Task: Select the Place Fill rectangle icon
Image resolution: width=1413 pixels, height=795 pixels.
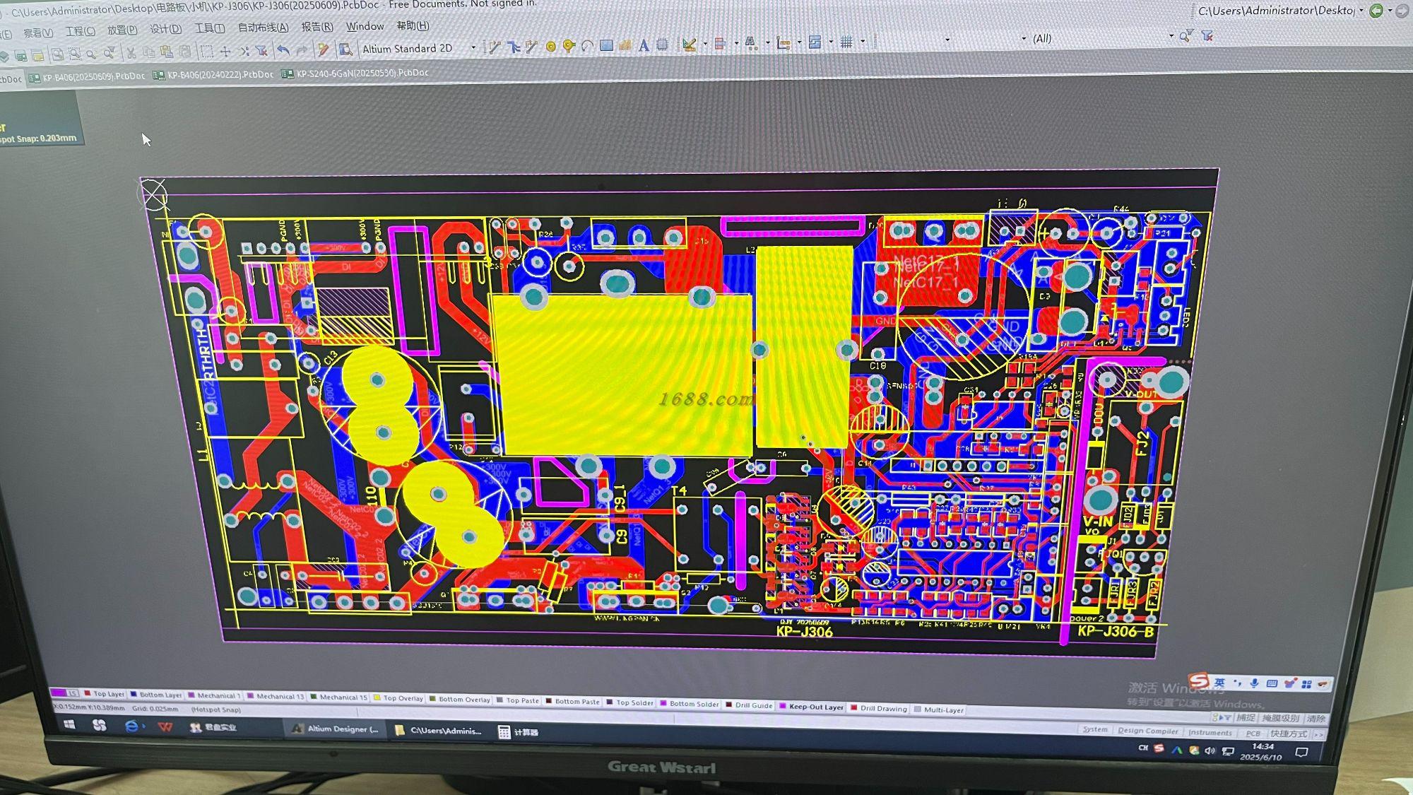Action: pos(606,46)
